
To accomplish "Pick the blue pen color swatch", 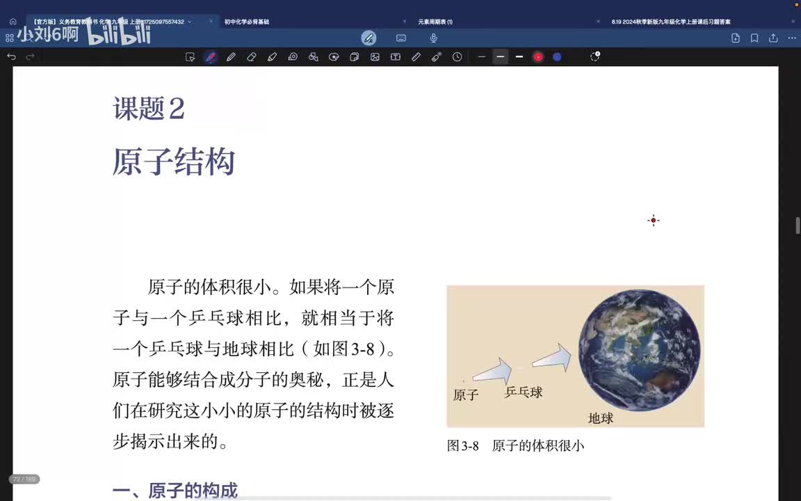I will tap(557, 57).
